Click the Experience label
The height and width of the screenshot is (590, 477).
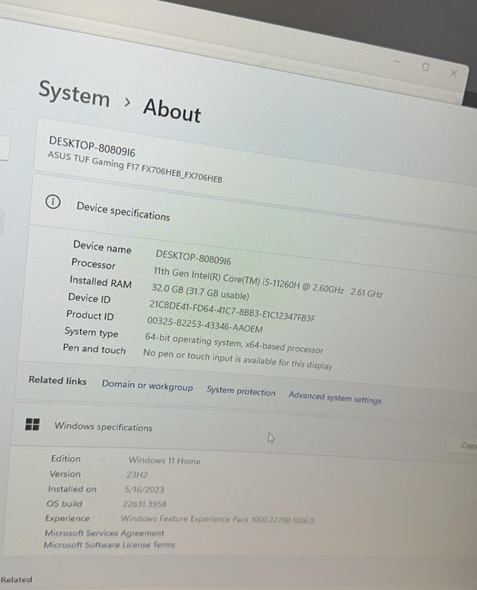67,518
